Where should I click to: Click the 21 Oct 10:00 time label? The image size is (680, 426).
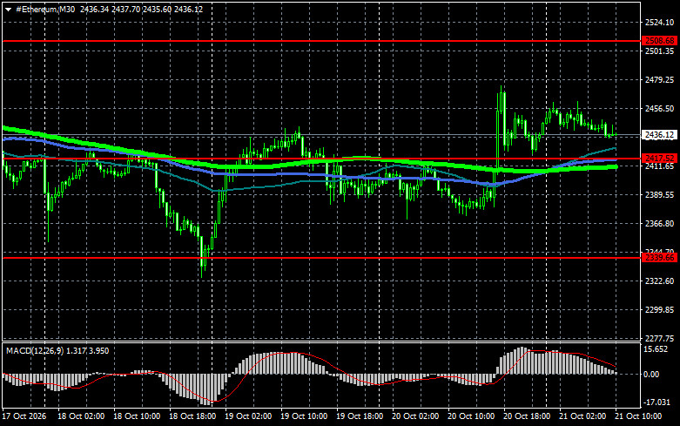click(x=638, y=416)
